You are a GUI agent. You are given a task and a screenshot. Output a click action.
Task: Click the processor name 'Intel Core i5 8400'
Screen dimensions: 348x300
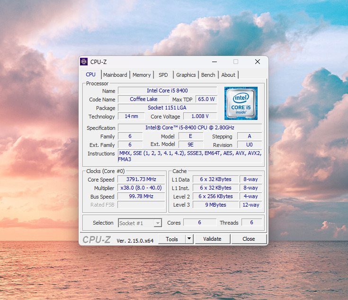point(167,91)
